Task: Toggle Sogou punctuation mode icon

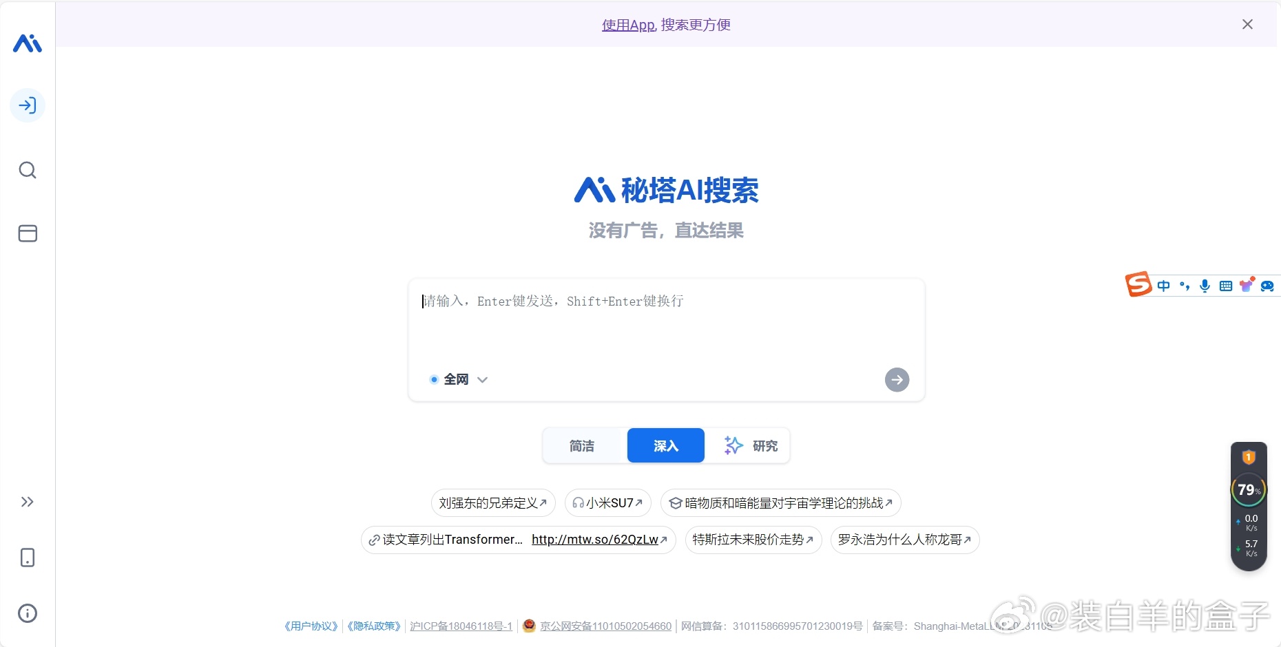Action: pyautogui.click(x=1185, y=286)
